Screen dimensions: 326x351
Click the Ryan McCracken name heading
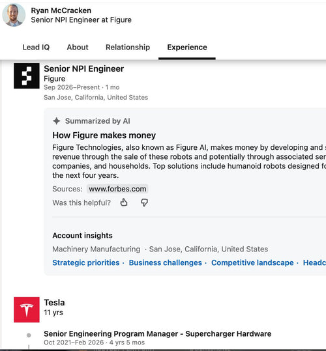61,10
